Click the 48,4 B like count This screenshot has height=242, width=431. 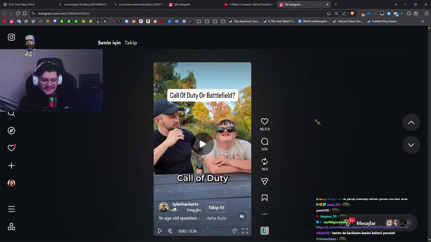point(265,129)
